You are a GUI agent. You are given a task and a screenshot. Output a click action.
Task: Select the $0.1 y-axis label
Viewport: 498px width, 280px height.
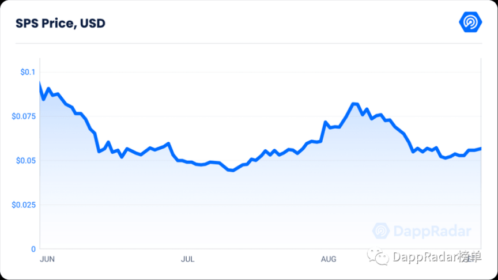click(x=28, y=72)
